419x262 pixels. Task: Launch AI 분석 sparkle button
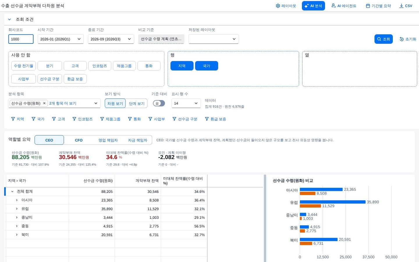tap(313, 6)
